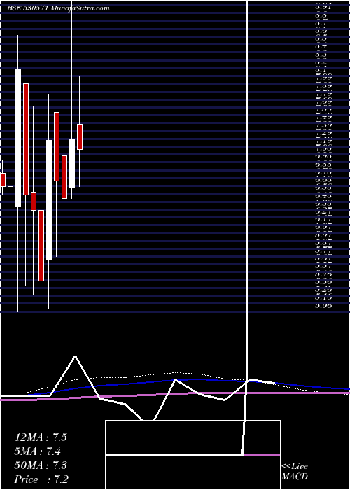Select the 5MA : 7.4 readout
350x490 pixels.
(38, 451)
